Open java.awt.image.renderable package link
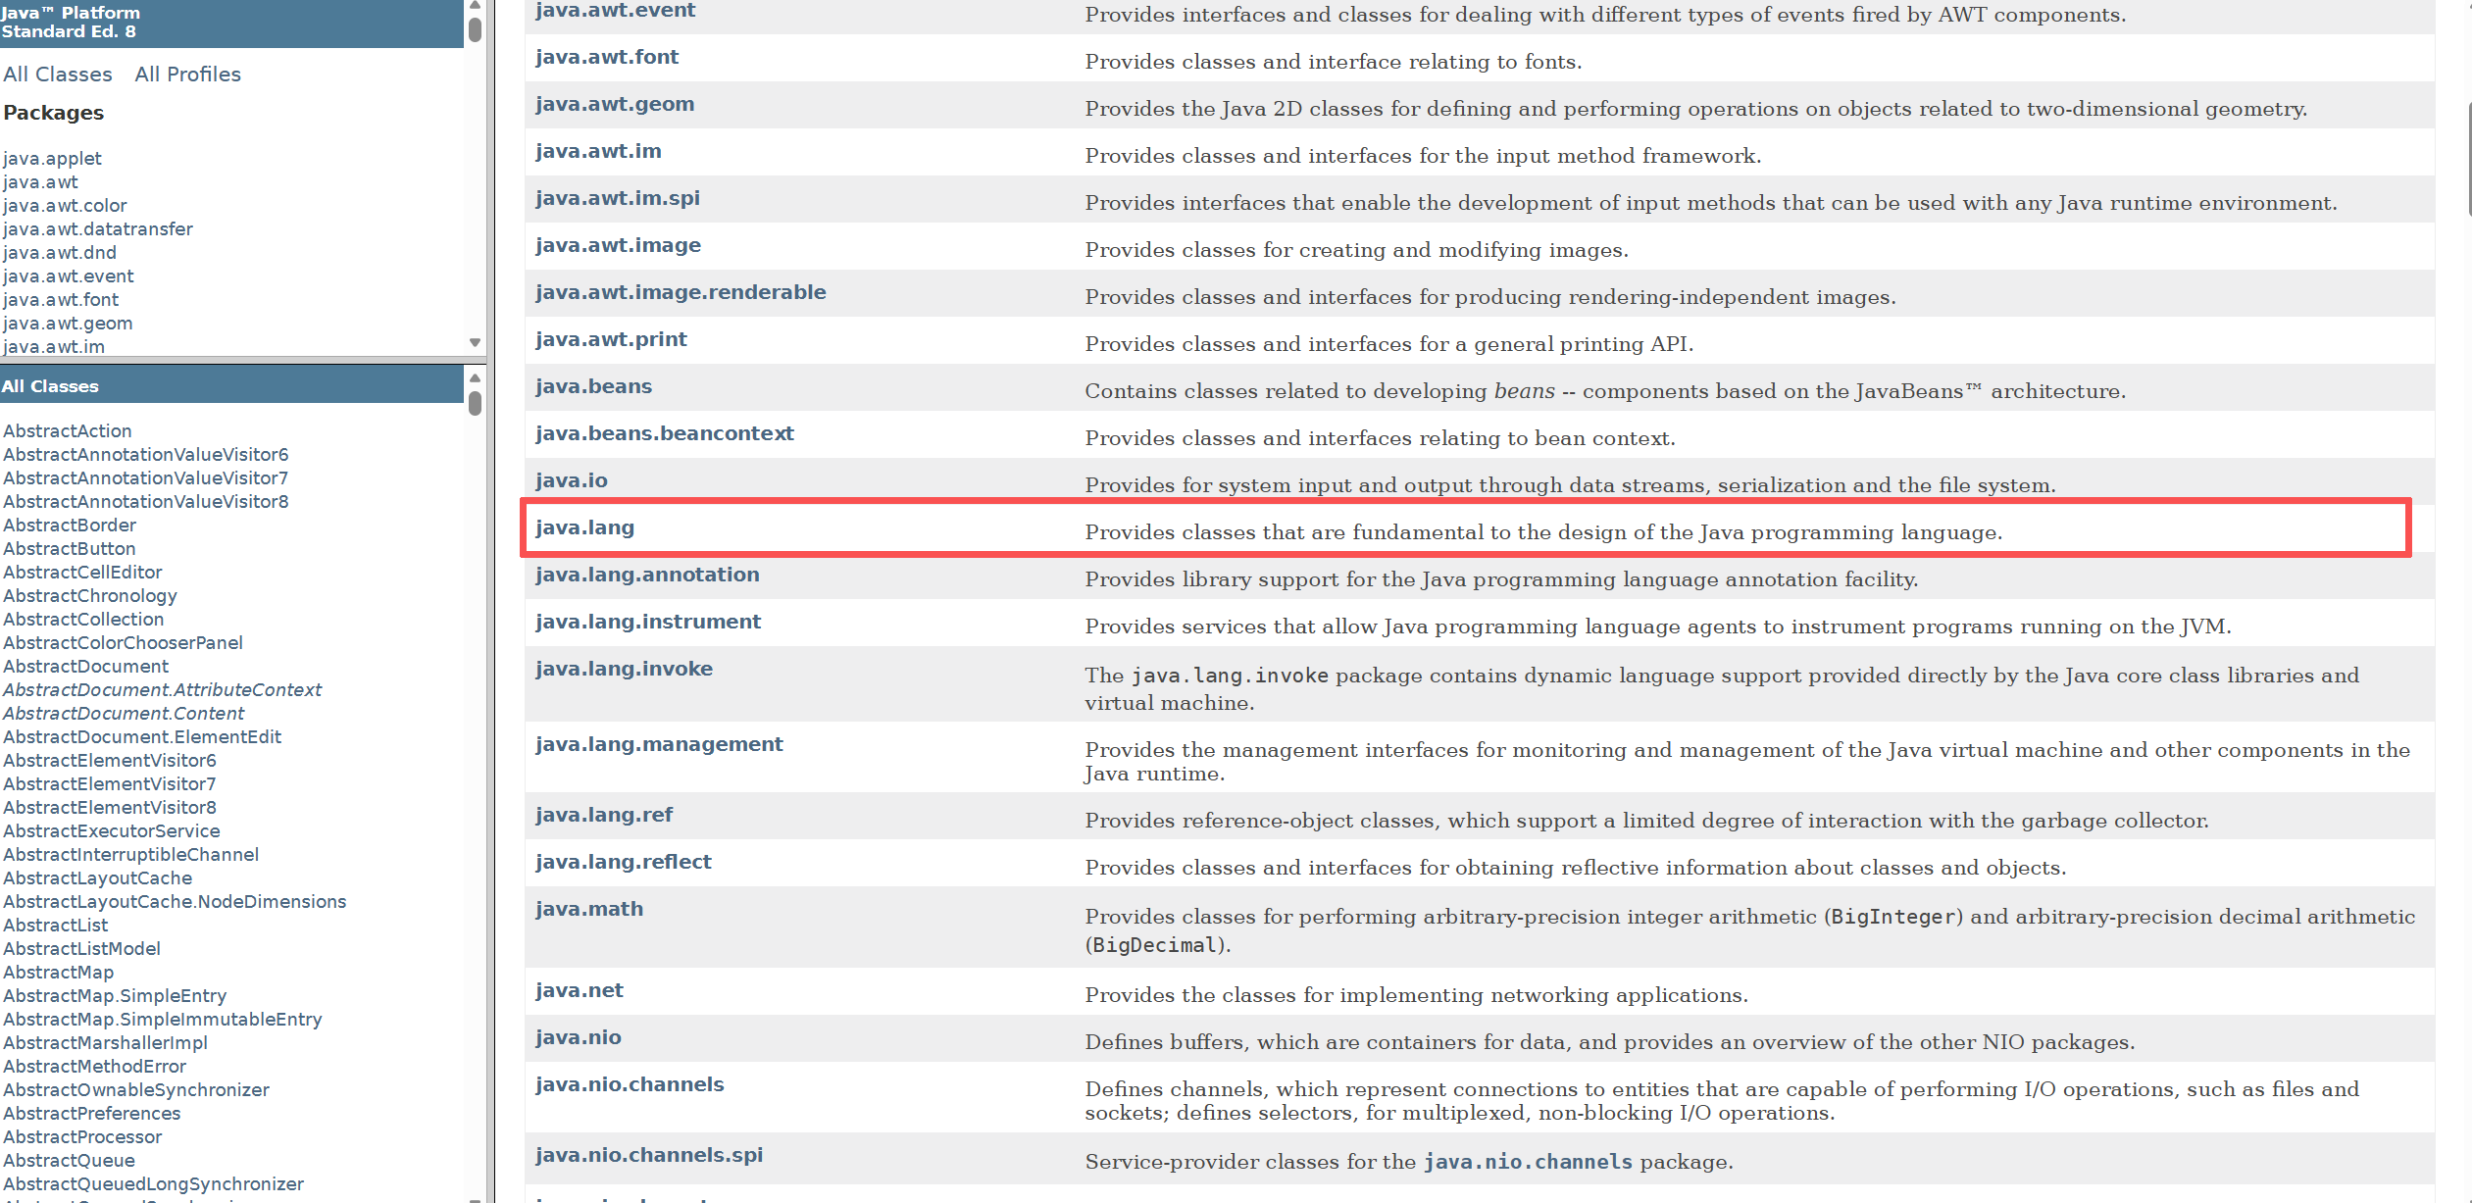 [681, 293]
